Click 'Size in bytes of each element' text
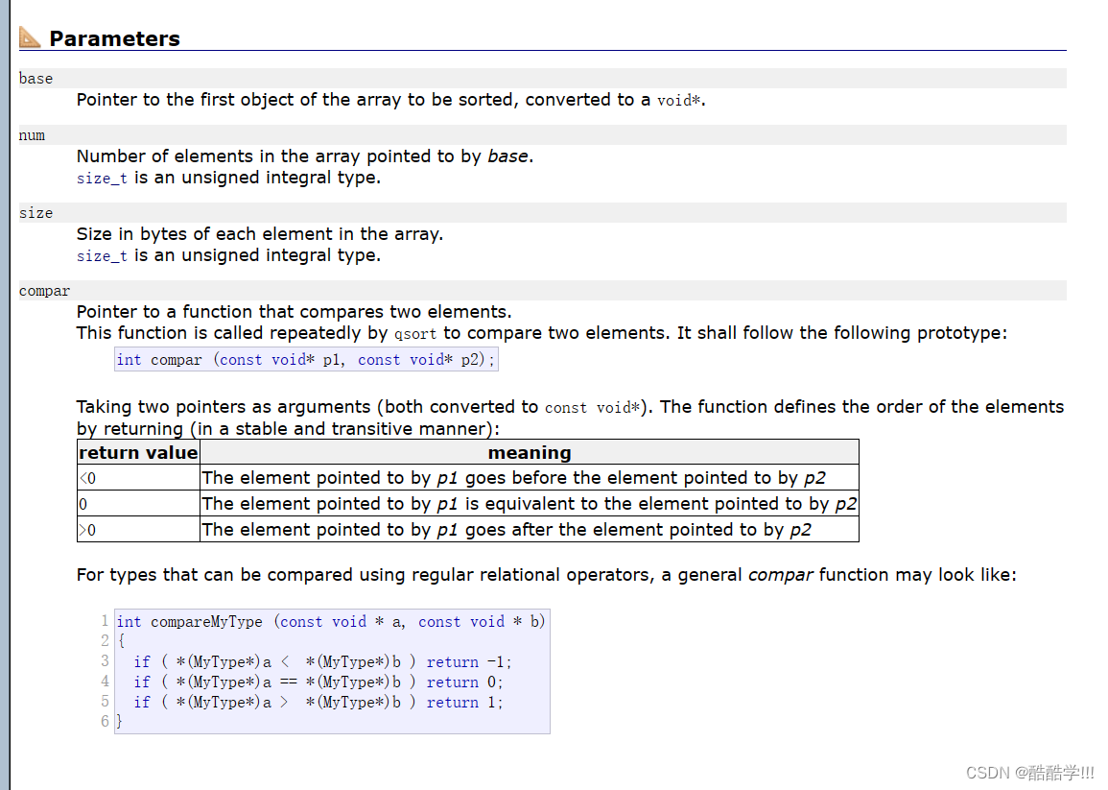This screenshot has height=790, width=1108. pyautogui.click(x=259, y=234)
